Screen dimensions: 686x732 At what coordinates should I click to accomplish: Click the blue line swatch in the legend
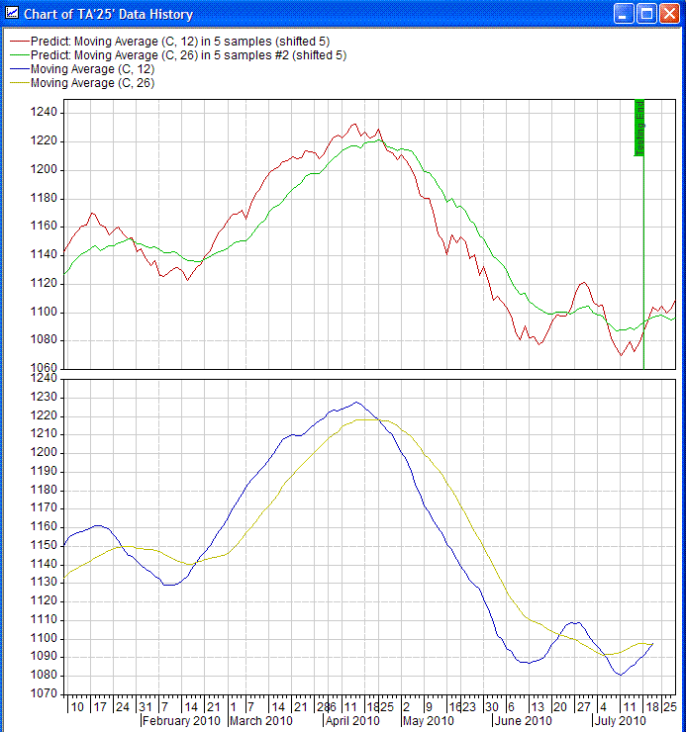click(20, 69)
